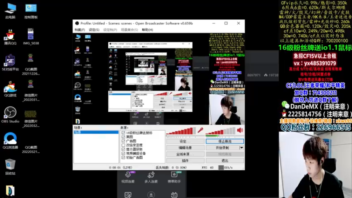Enable the unchecked 双倍录密度 source
The width and height of the screenshot is (352, 198).
123,145
